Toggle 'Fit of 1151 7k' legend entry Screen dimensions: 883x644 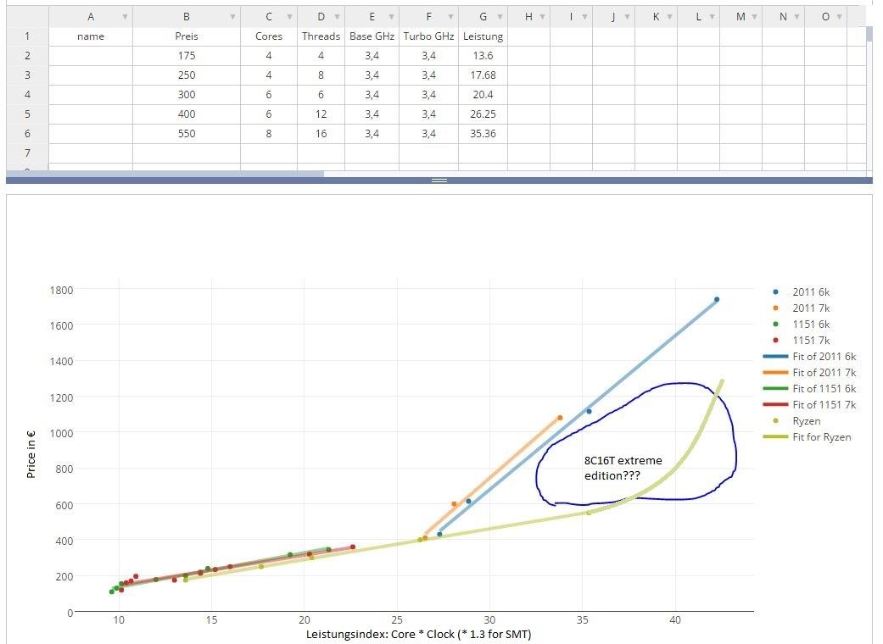coord(810,405)
